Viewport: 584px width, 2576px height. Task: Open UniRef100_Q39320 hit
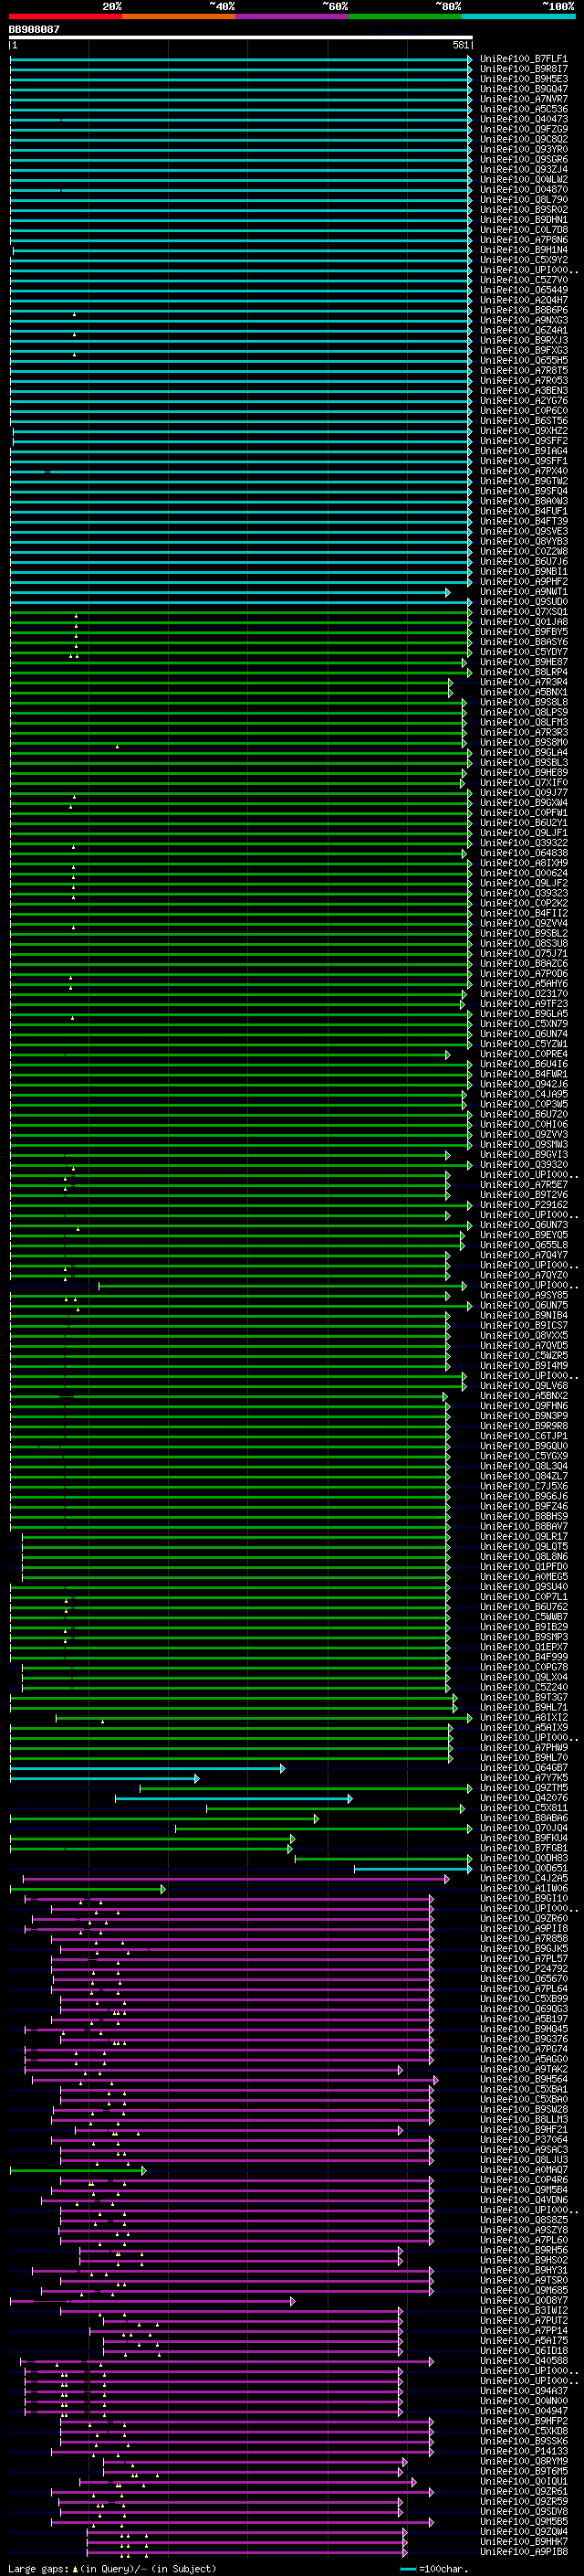(x=524, y=1164)
